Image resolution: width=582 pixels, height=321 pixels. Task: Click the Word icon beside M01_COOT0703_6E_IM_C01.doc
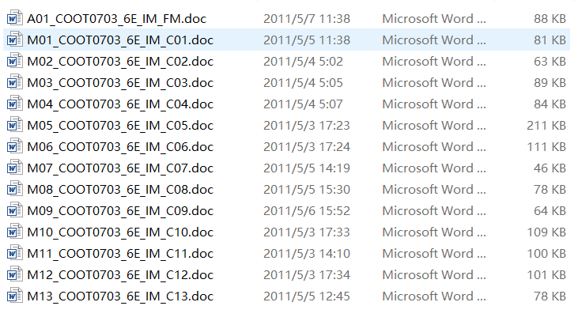[x=14, y=40]
